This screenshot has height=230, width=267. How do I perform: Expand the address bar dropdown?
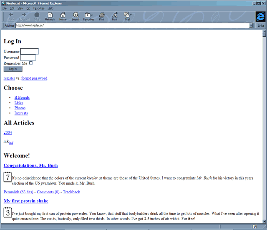click(251, 25)
